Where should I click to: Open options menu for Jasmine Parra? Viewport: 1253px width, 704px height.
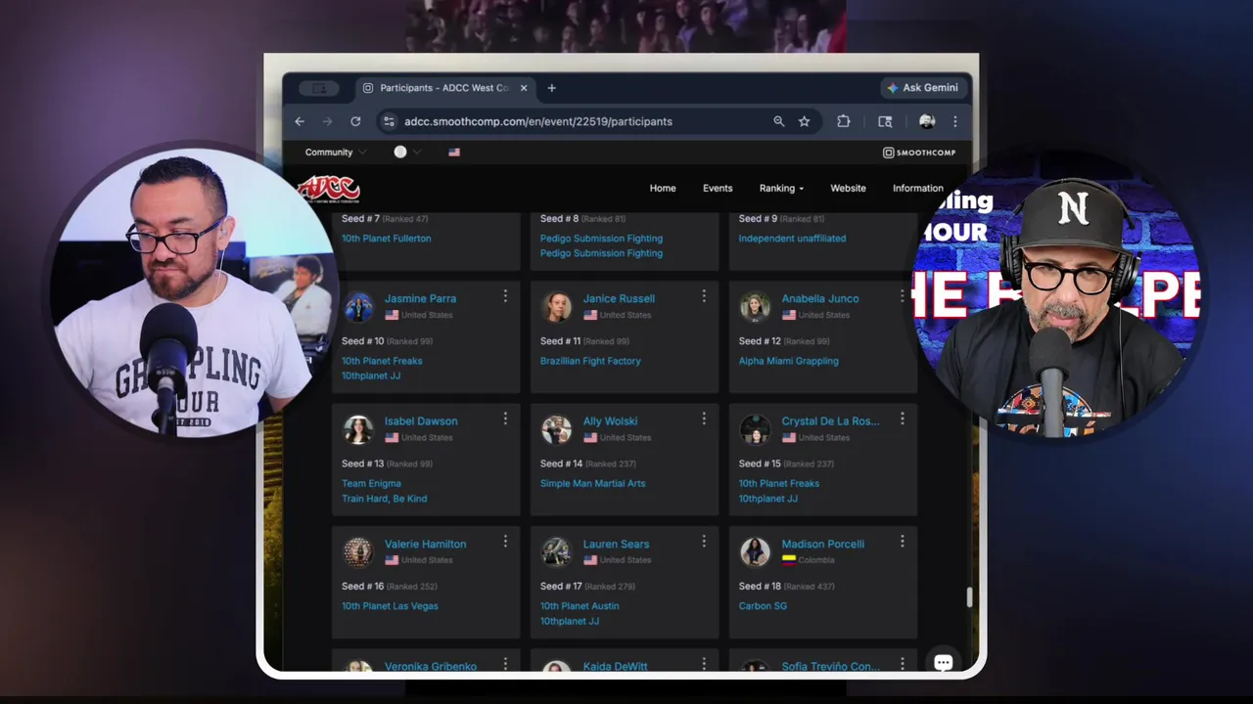point(505,295)
